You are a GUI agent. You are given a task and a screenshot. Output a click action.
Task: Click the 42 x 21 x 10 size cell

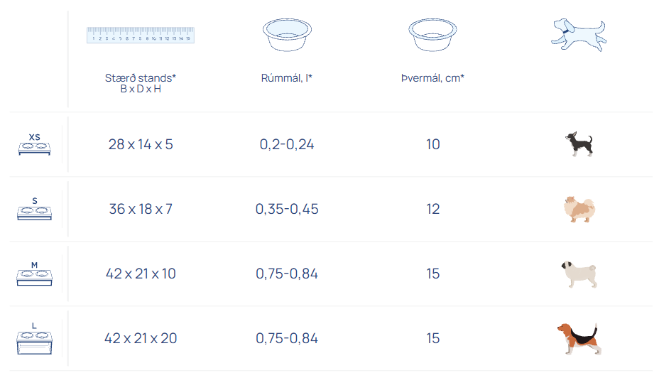(141, 274)
